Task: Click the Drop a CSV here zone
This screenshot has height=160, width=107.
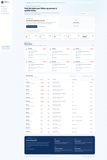Action: coord(76,23)
